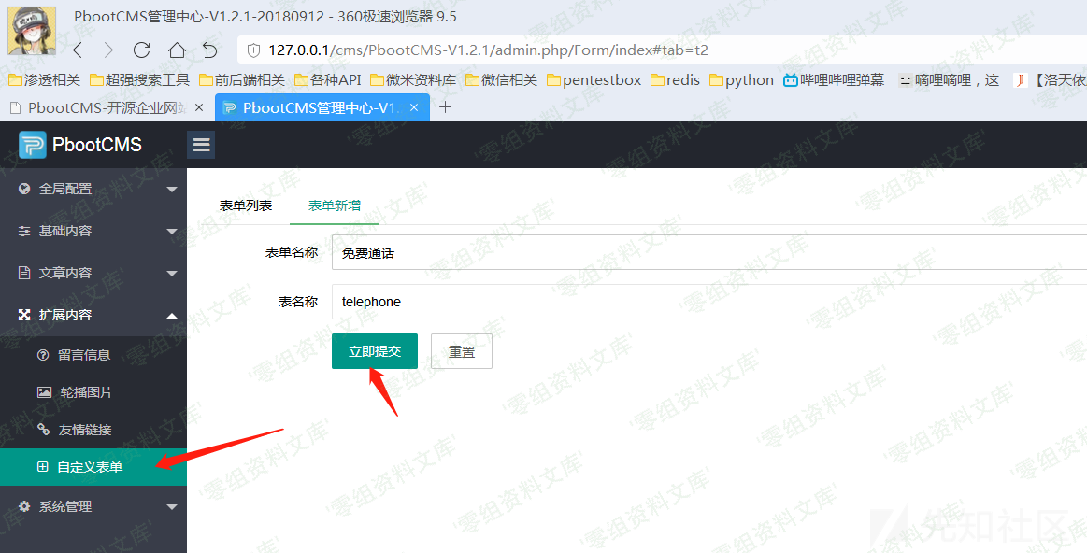The height and width of the screenshot is (553, 1087).
Task: Open 轮播图片 sidebar item
Action: (85, 392)
